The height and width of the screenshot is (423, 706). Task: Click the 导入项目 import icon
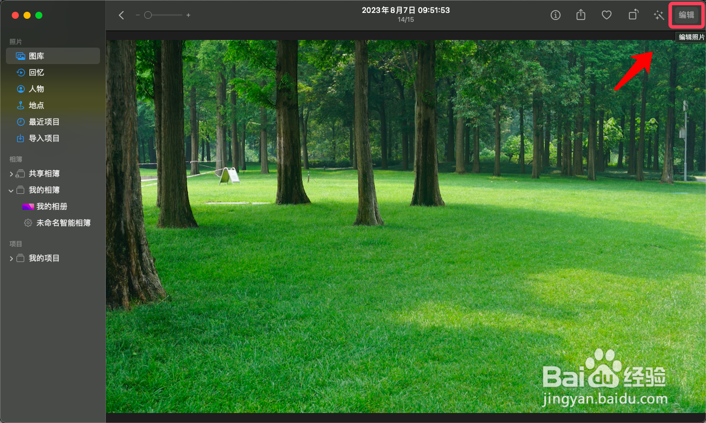pyautogui.click(x=21, y=138)
